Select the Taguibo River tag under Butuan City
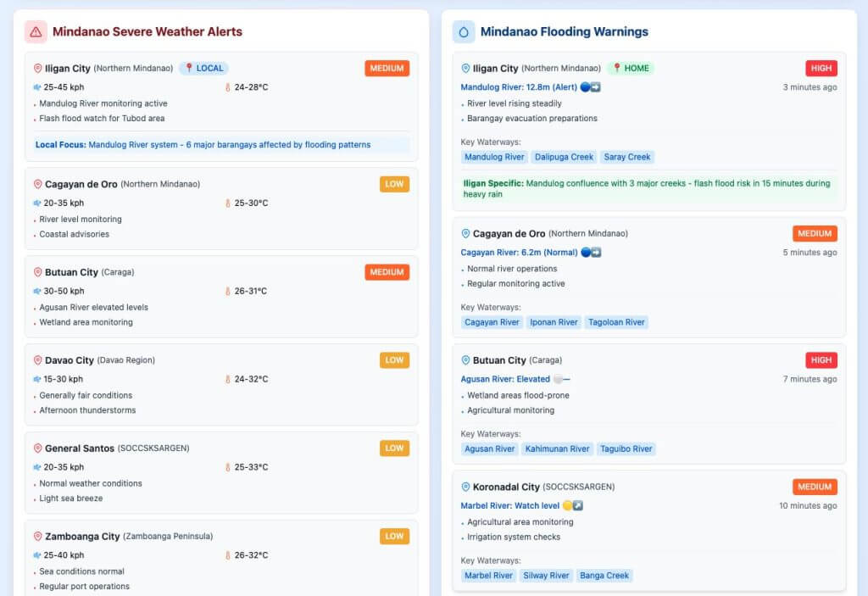The height and width of the screenshot is (596, 868). (627, 448)
